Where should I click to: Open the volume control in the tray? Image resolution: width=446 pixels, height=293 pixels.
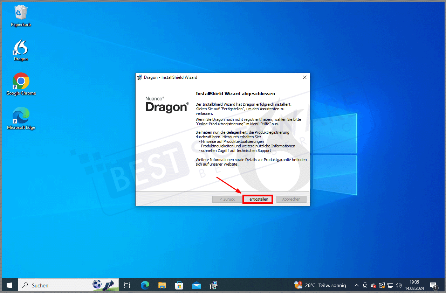click(399, 285)
